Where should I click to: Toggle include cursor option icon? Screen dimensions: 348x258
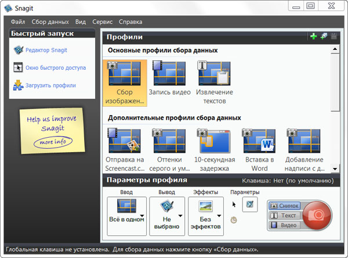[234, 204]
